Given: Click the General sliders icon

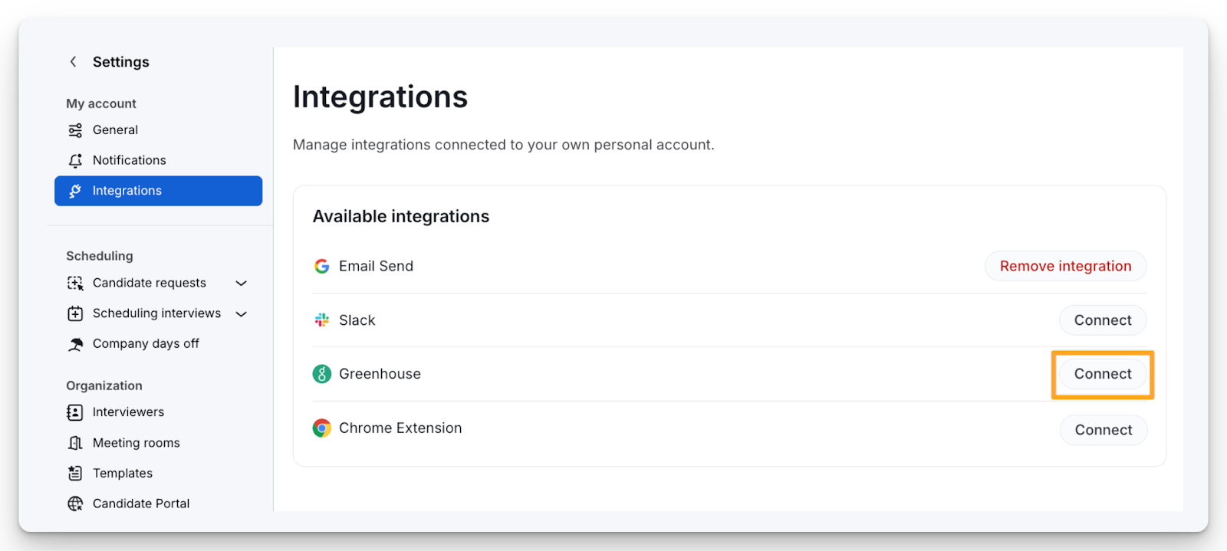Looking at the screenshot, I should click(75, 130).
